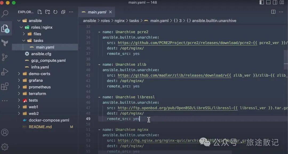The image size is (288, 154).
Task: Open infra.yaml from Explorer
Action: 40,67
